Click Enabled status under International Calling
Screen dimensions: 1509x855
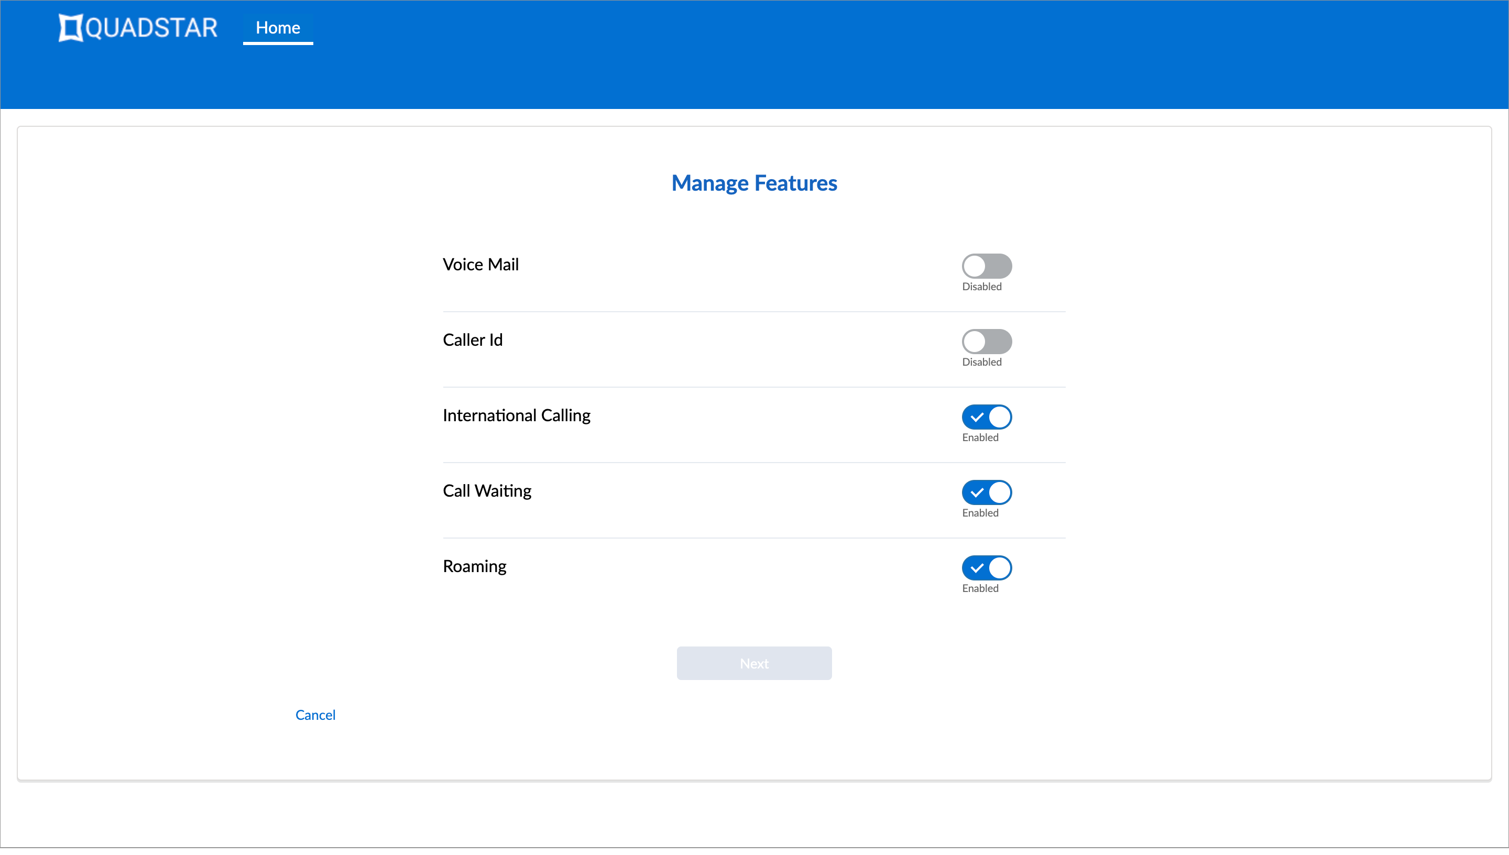(980, 437)
